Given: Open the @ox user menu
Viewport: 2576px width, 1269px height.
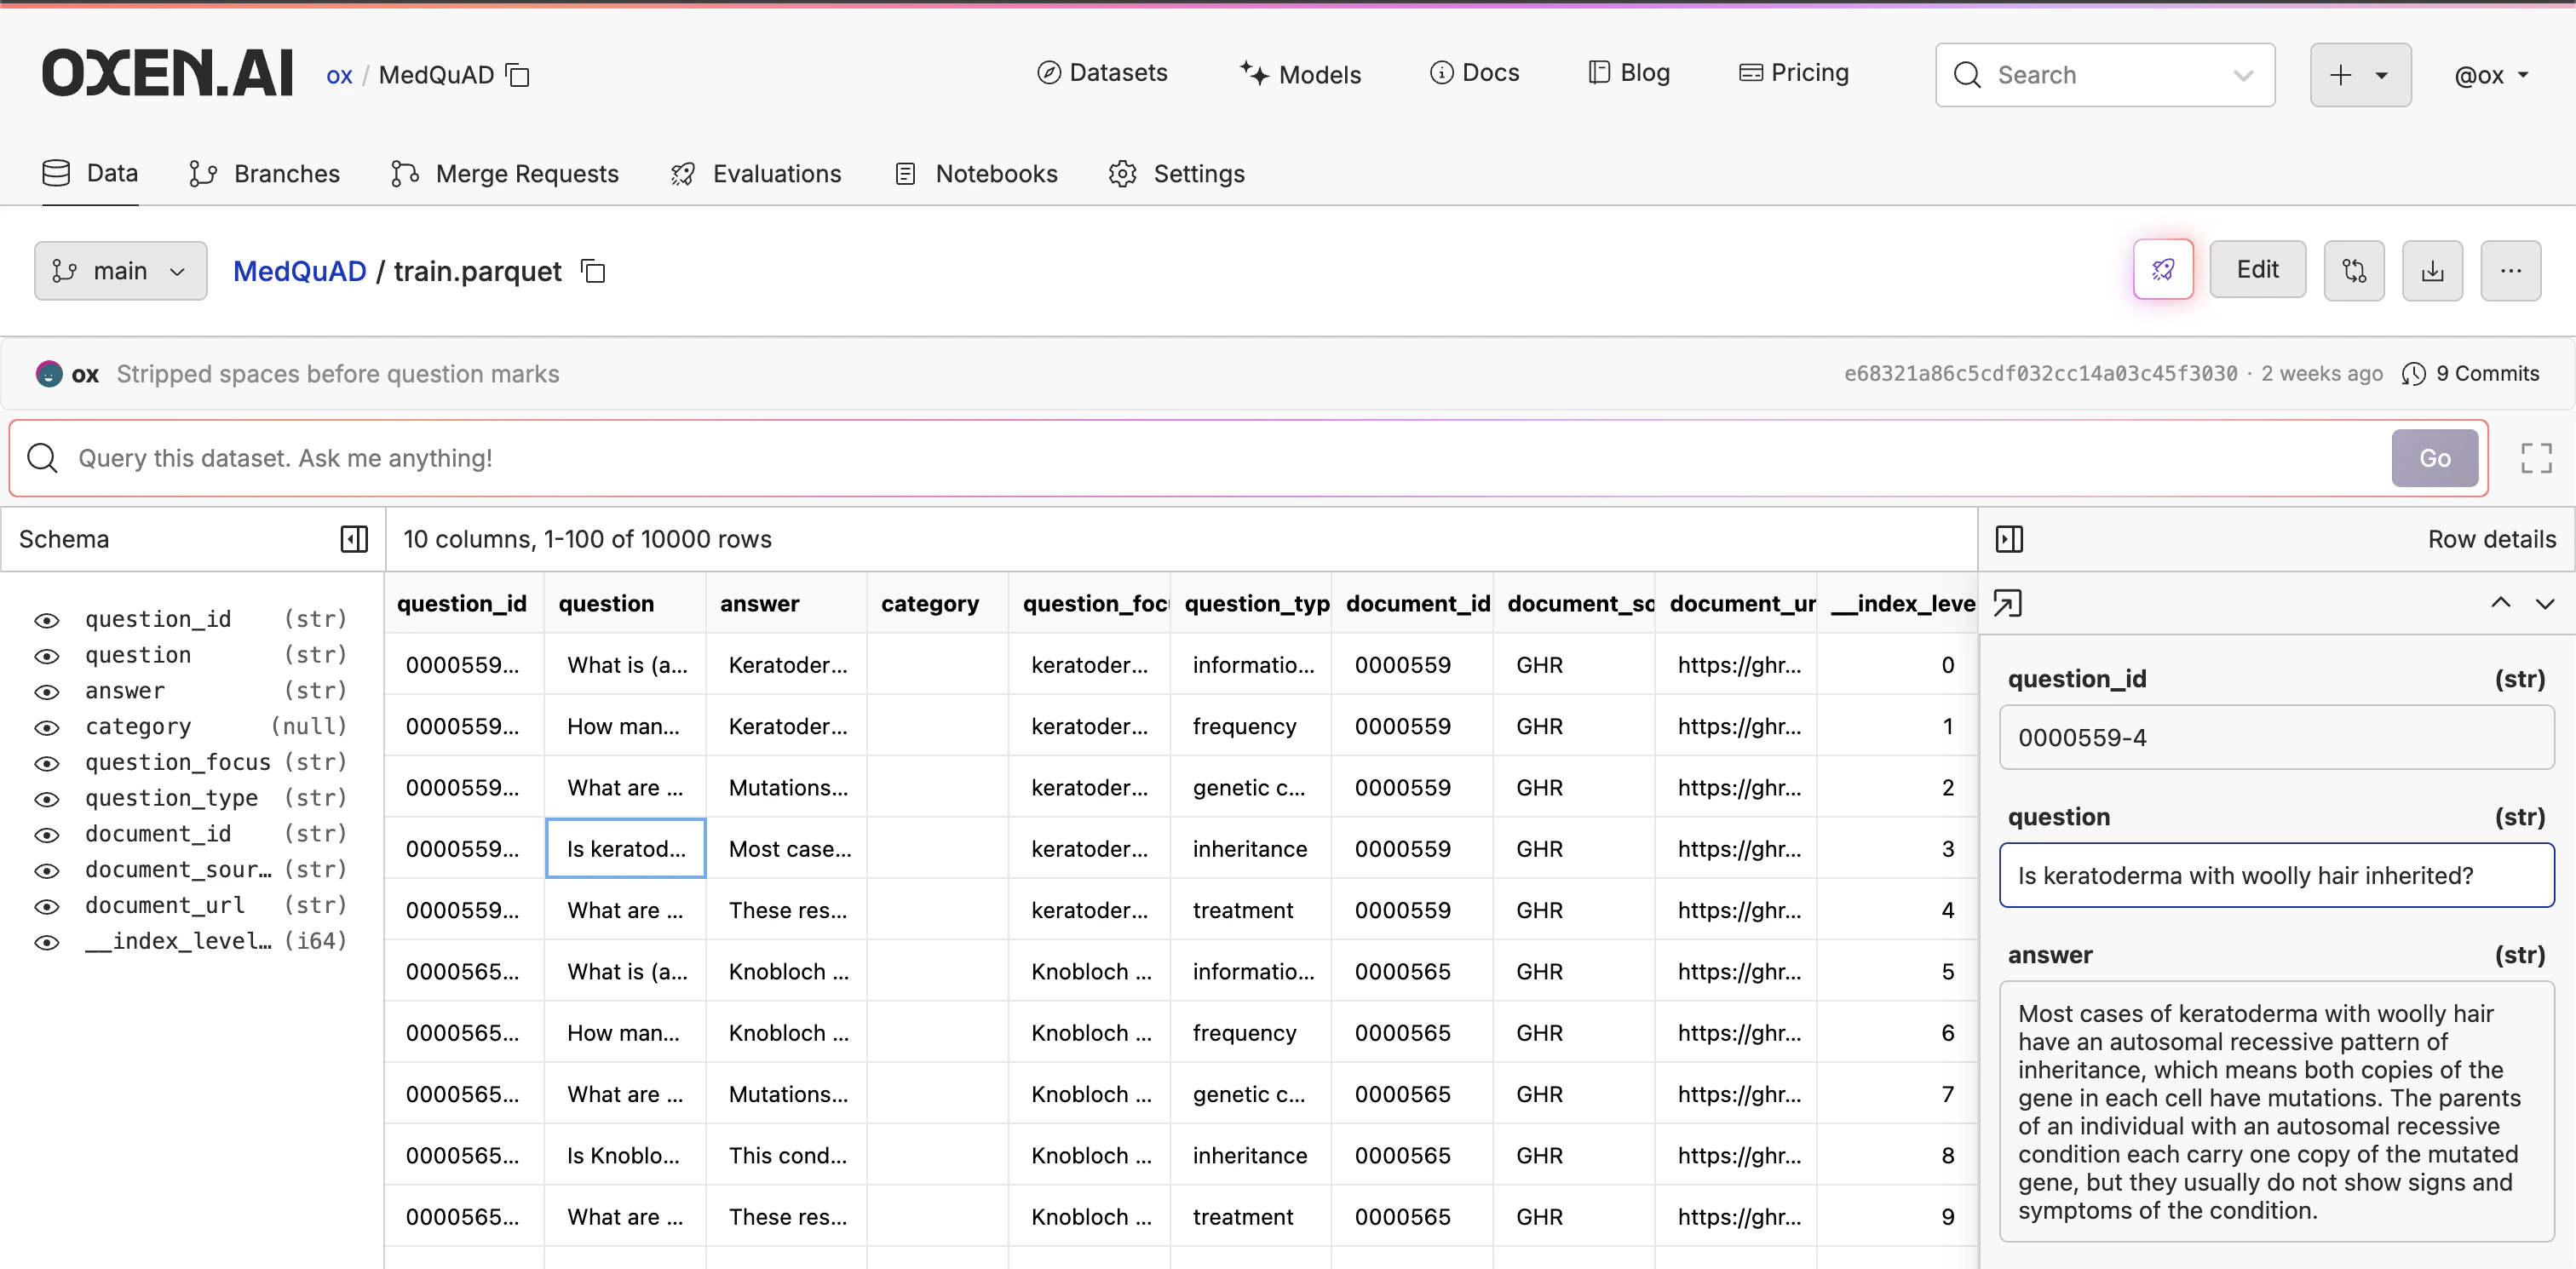Looking at the screenshot, I should coord(2490,75).
